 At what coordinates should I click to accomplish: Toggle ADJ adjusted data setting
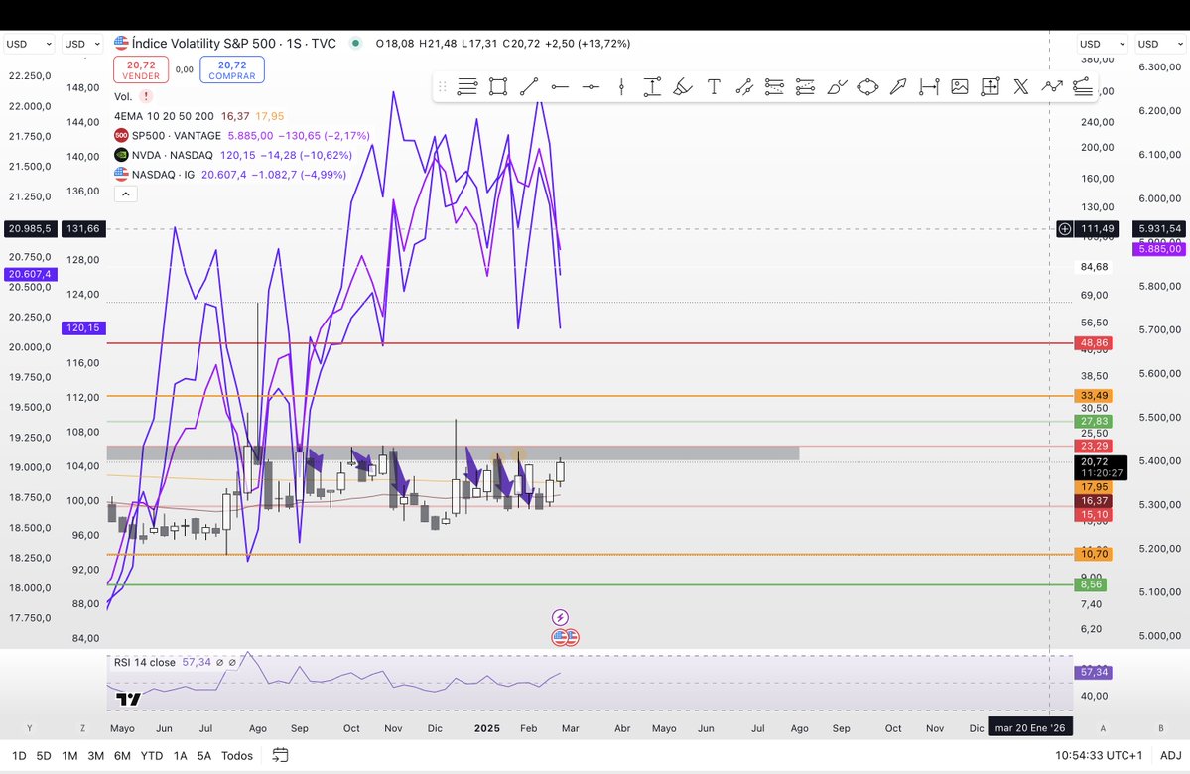pyautogui.click(x=1170, y=755)
